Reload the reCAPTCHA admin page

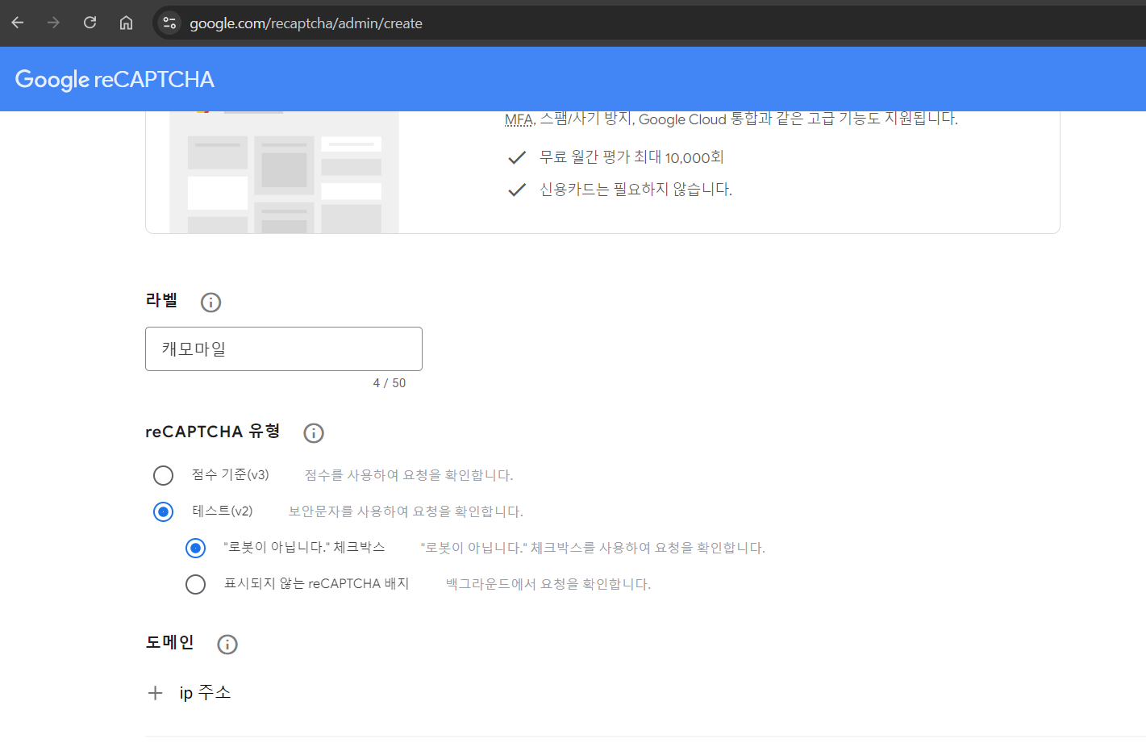[x=90, y=23]
